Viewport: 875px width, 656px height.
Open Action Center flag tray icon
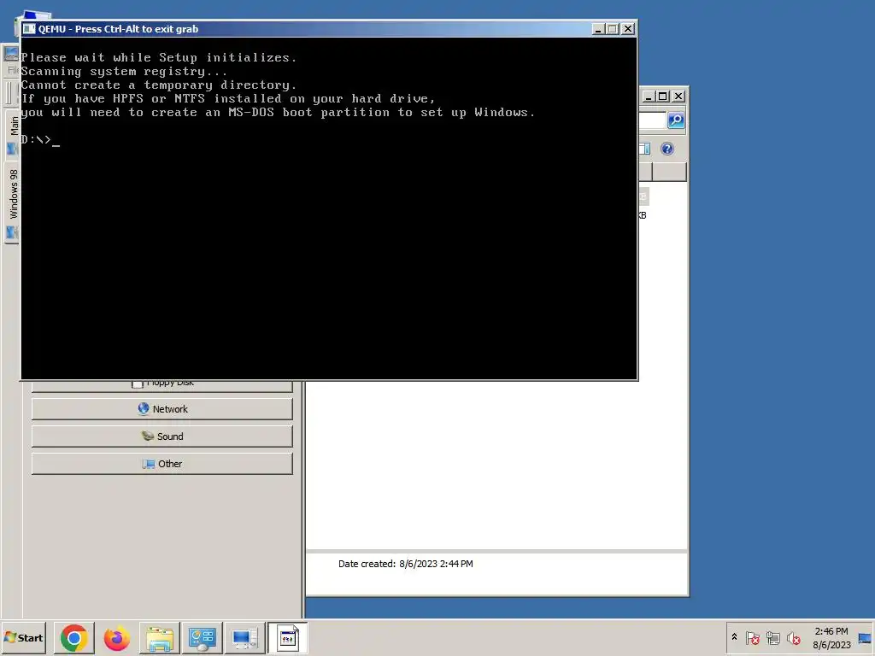[752, 637]
